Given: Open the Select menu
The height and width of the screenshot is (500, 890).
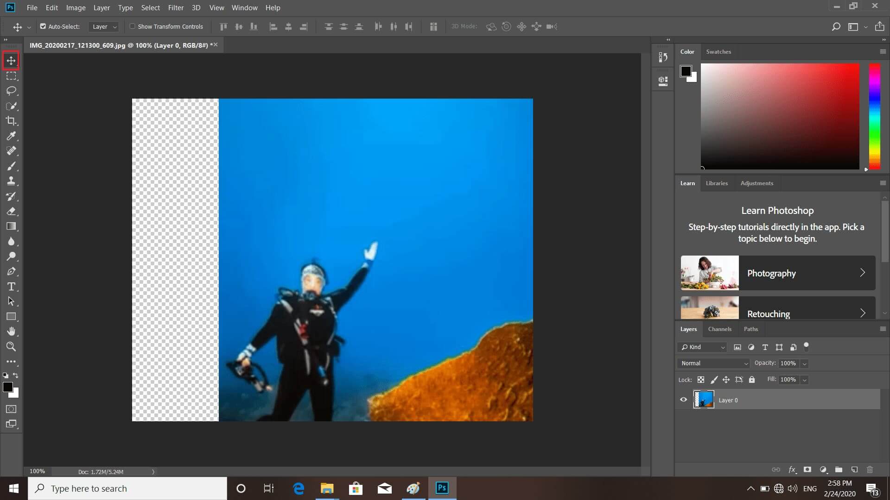Looking at the screenshot, I should [x=150, y=7].
